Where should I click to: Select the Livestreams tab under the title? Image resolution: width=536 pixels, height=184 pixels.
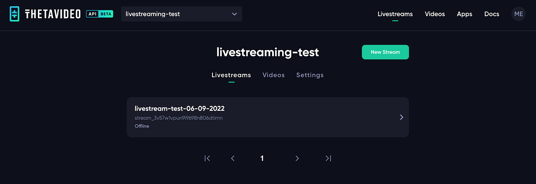click(x=231, y=75)
